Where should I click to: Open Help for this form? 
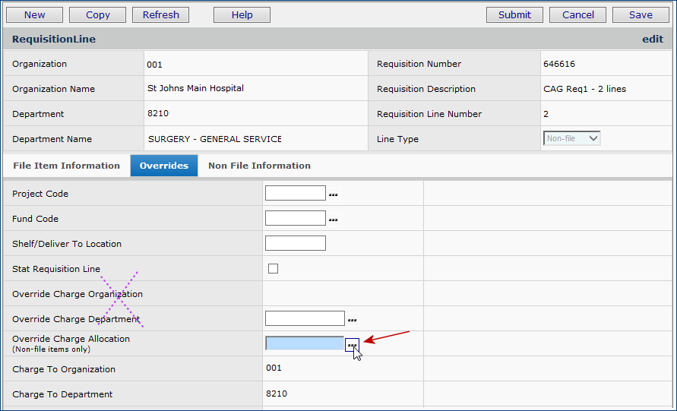pyautogui.click(x=242, y=14)
